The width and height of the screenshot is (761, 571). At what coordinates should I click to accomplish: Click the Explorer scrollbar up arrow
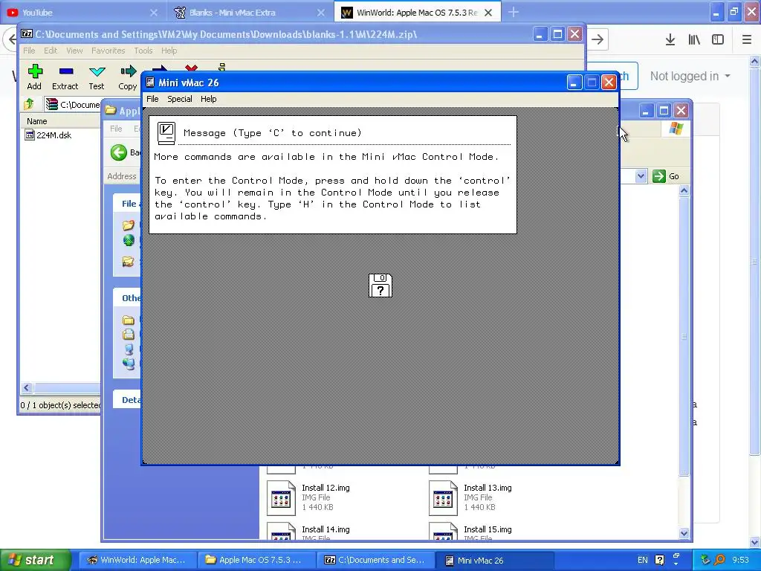pyautogui.click(x=684, y=191)
